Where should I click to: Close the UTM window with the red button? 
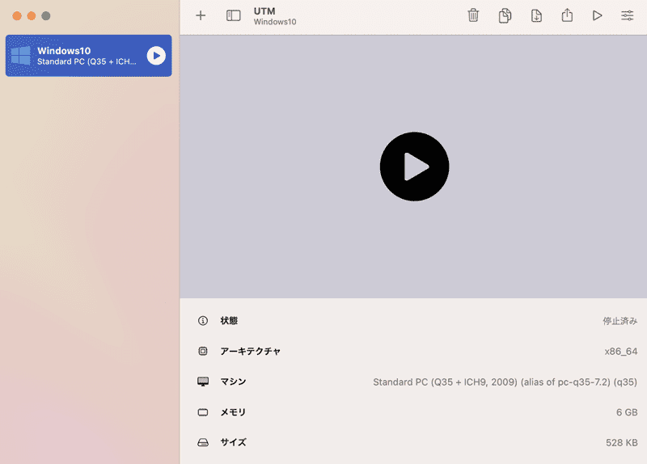coord(17,15)
